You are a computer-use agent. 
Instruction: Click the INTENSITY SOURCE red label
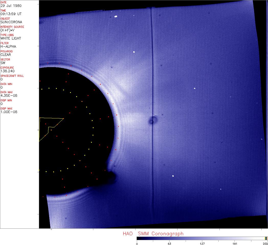pos(12,27)
